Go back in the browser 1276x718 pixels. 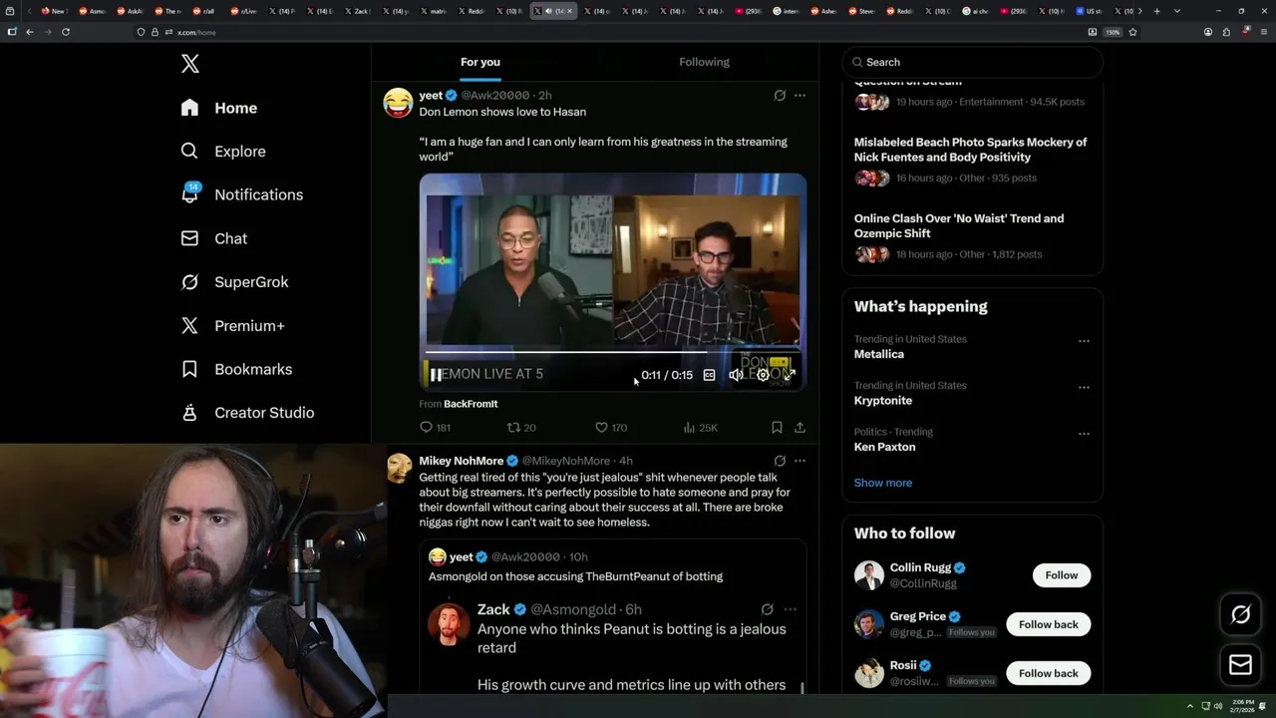(30, 32)
